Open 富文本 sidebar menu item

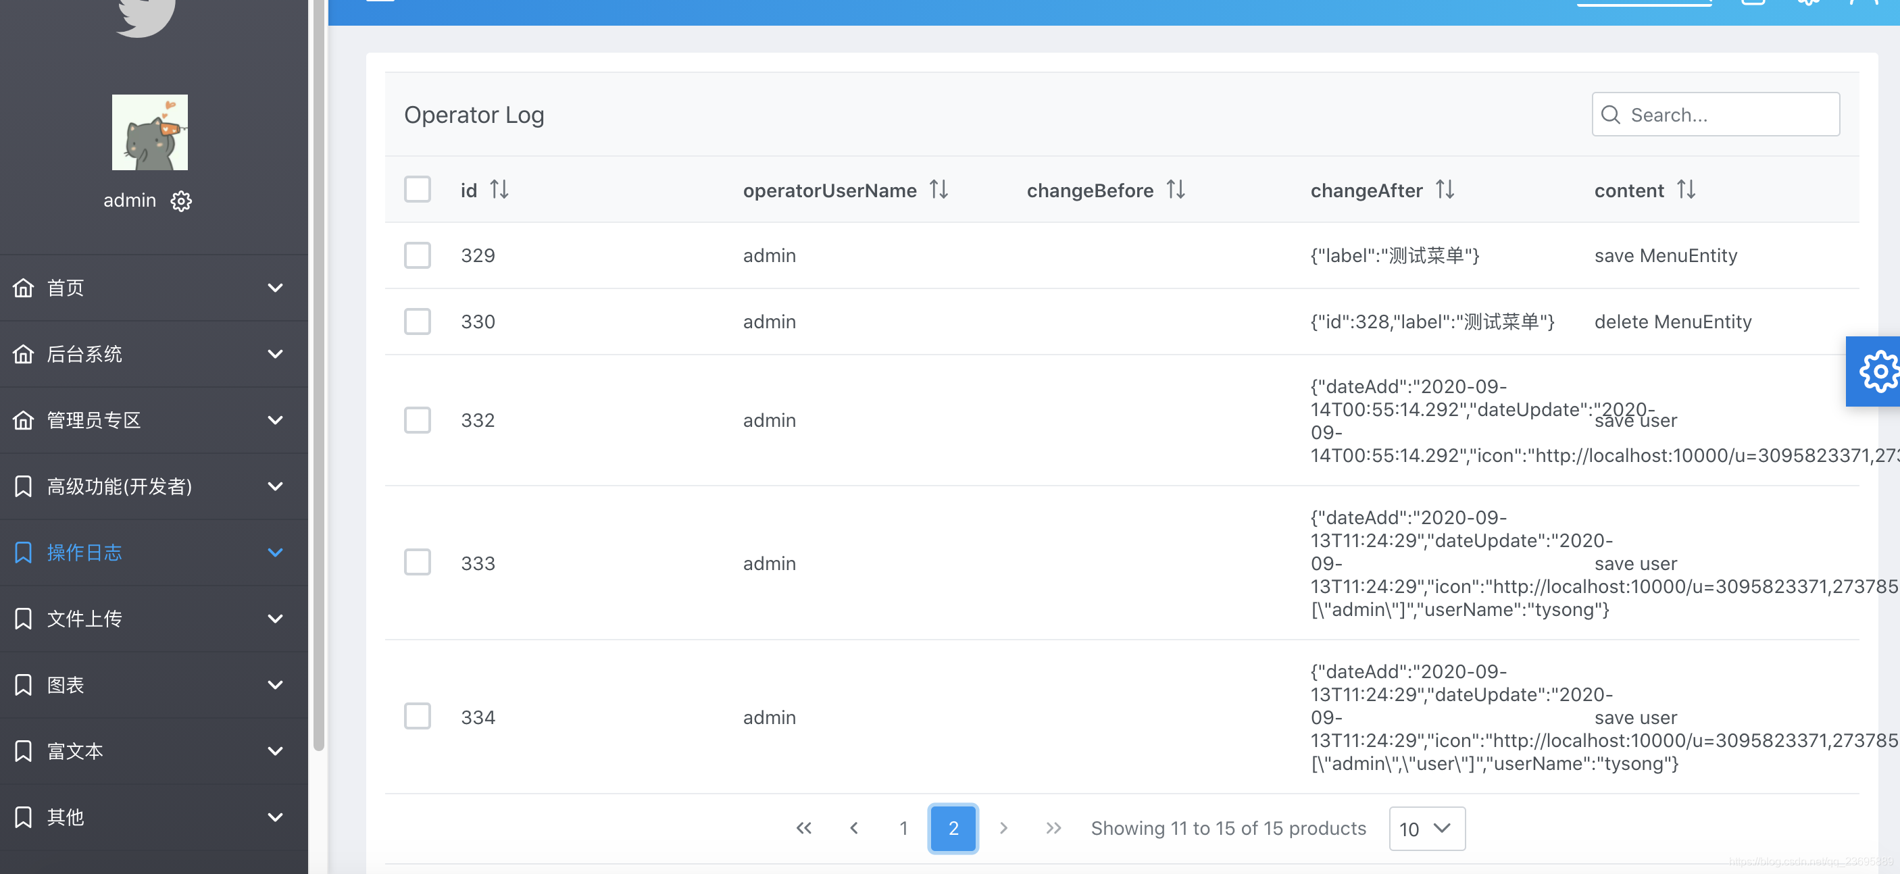pos(153,752)
